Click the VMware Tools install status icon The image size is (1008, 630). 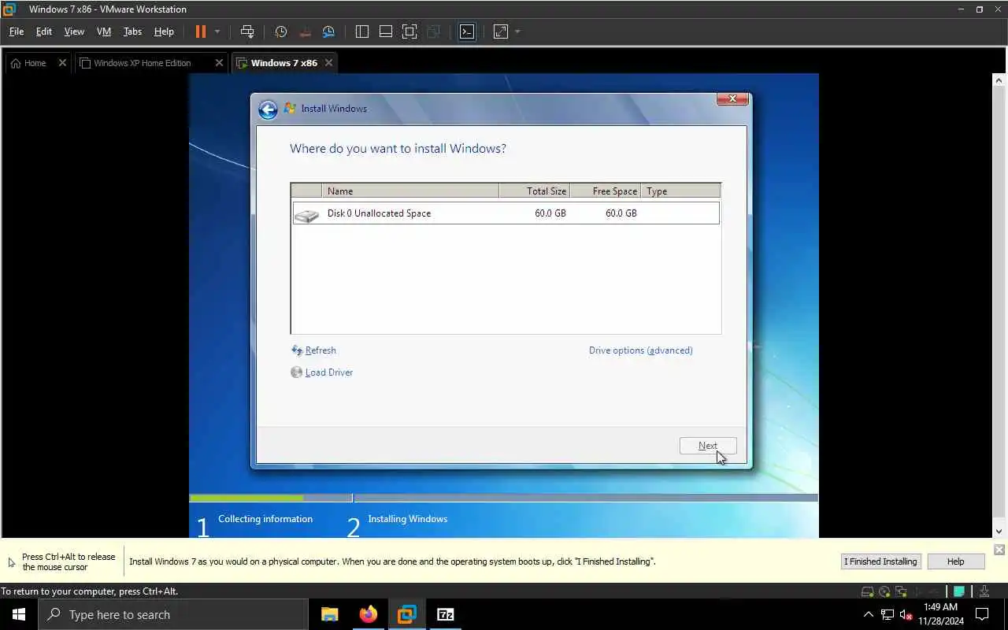[984, 591]
